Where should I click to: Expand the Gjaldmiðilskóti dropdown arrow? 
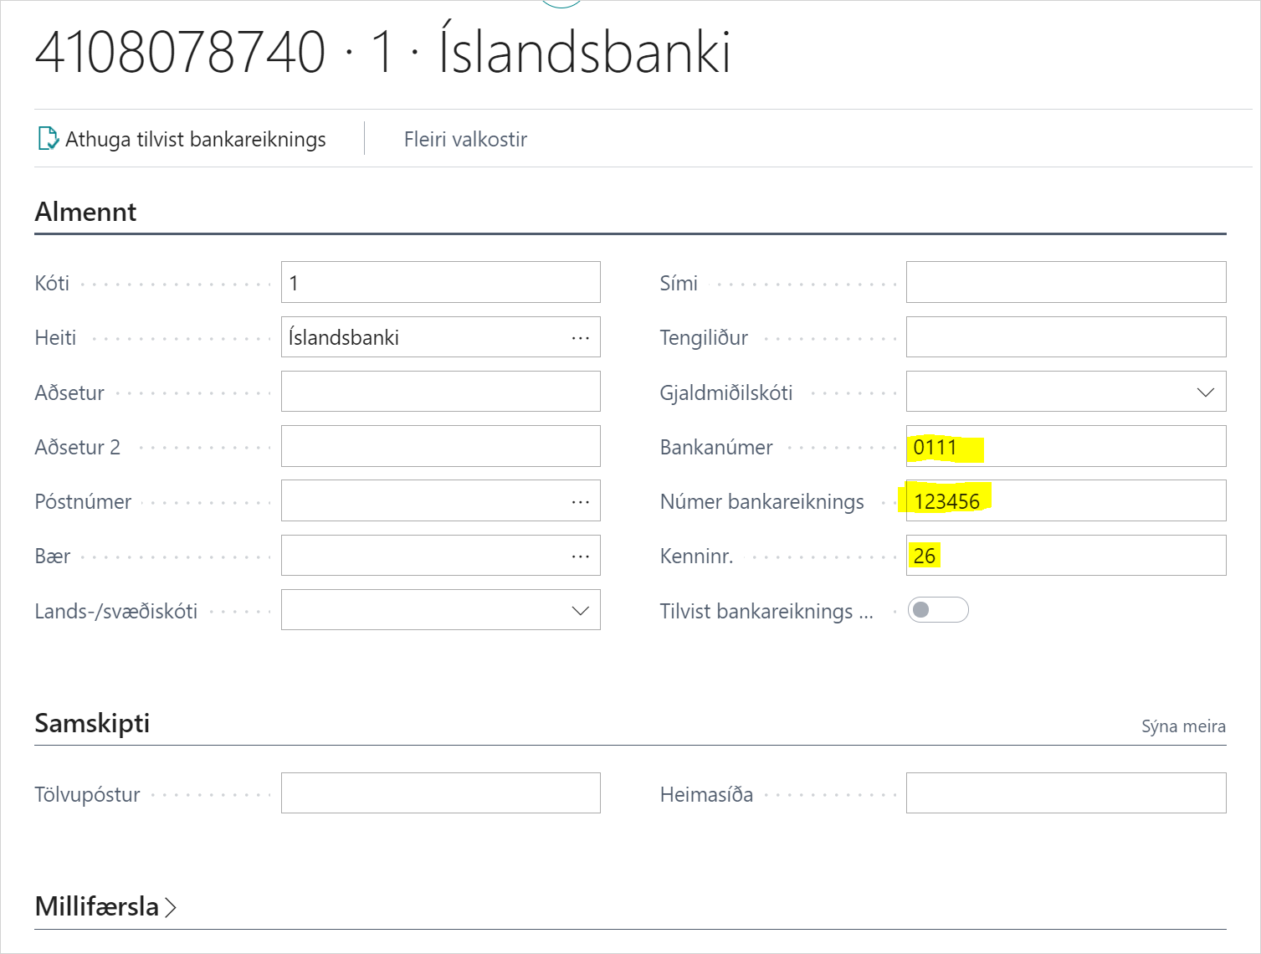point(1205,392)
